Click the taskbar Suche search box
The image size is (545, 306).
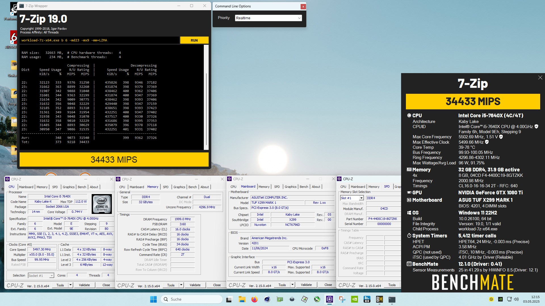(x=192, y=299)
